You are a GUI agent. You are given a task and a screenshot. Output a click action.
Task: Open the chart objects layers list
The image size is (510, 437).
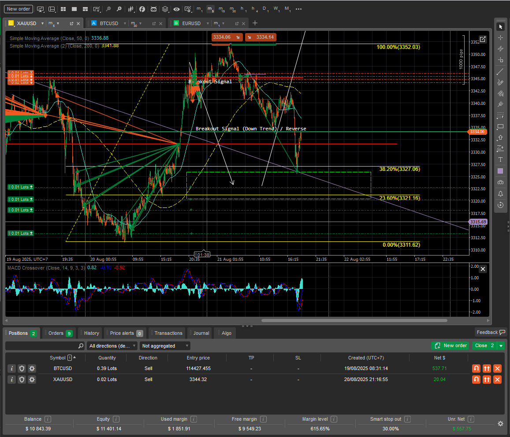(x=165, y=9)
